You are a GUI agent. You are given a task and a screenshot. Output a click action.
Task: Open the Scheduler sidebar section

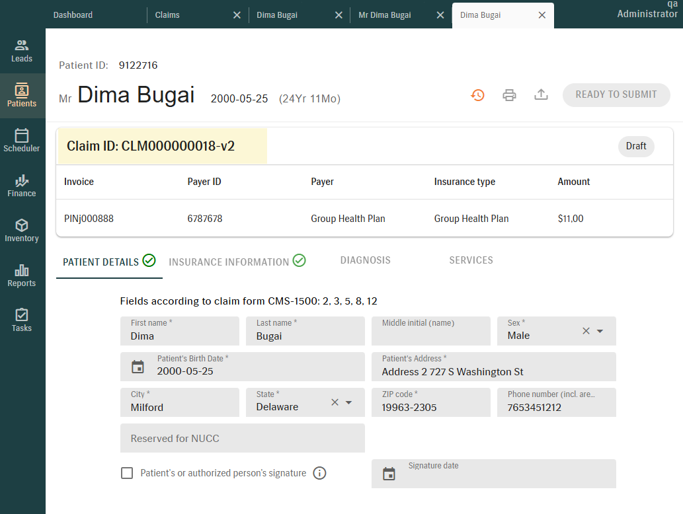[x=22, y=141]
